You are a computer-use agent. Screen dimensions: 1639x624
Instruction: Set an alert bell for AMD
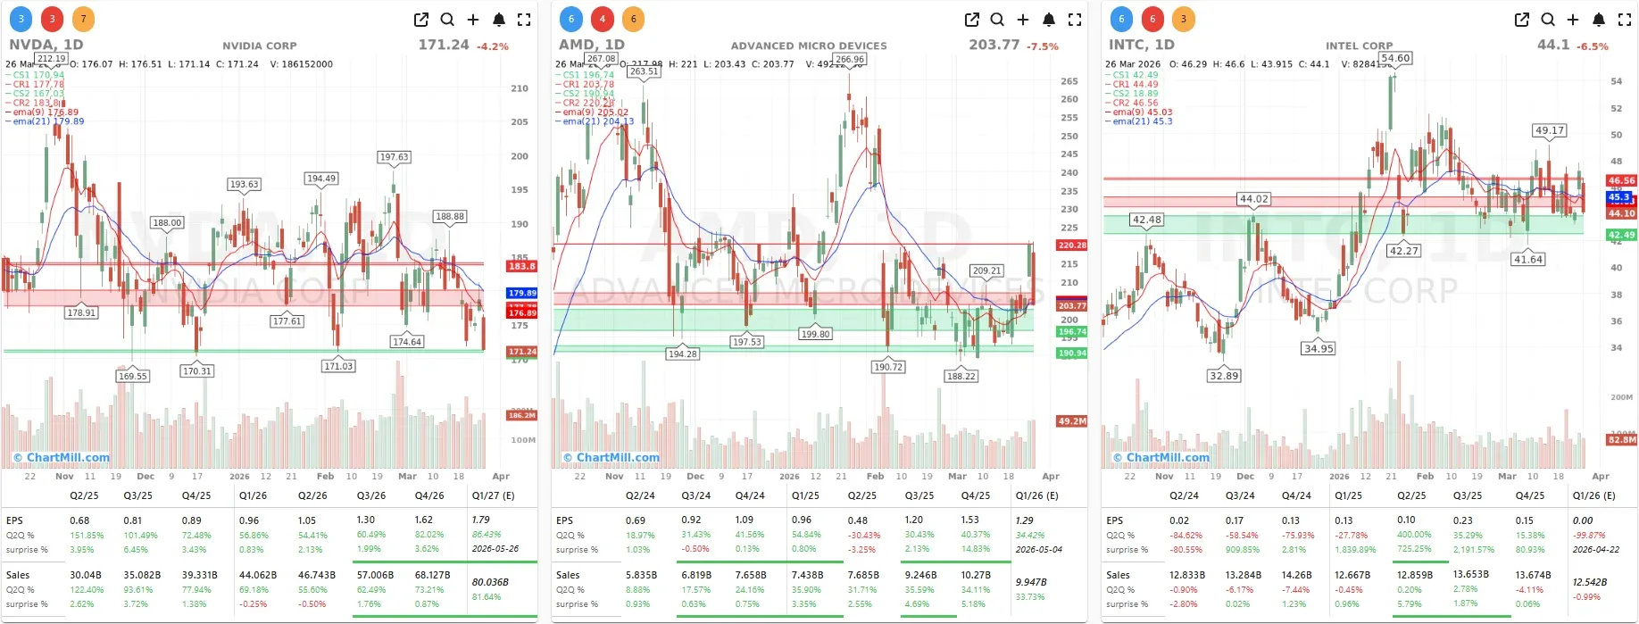click(1049, 20)
